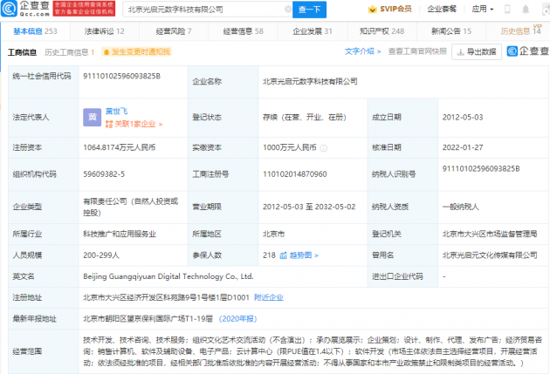Click the 查一下 search button
The height and width of the screenshot is (374, 550).
(x=309, y=10)
